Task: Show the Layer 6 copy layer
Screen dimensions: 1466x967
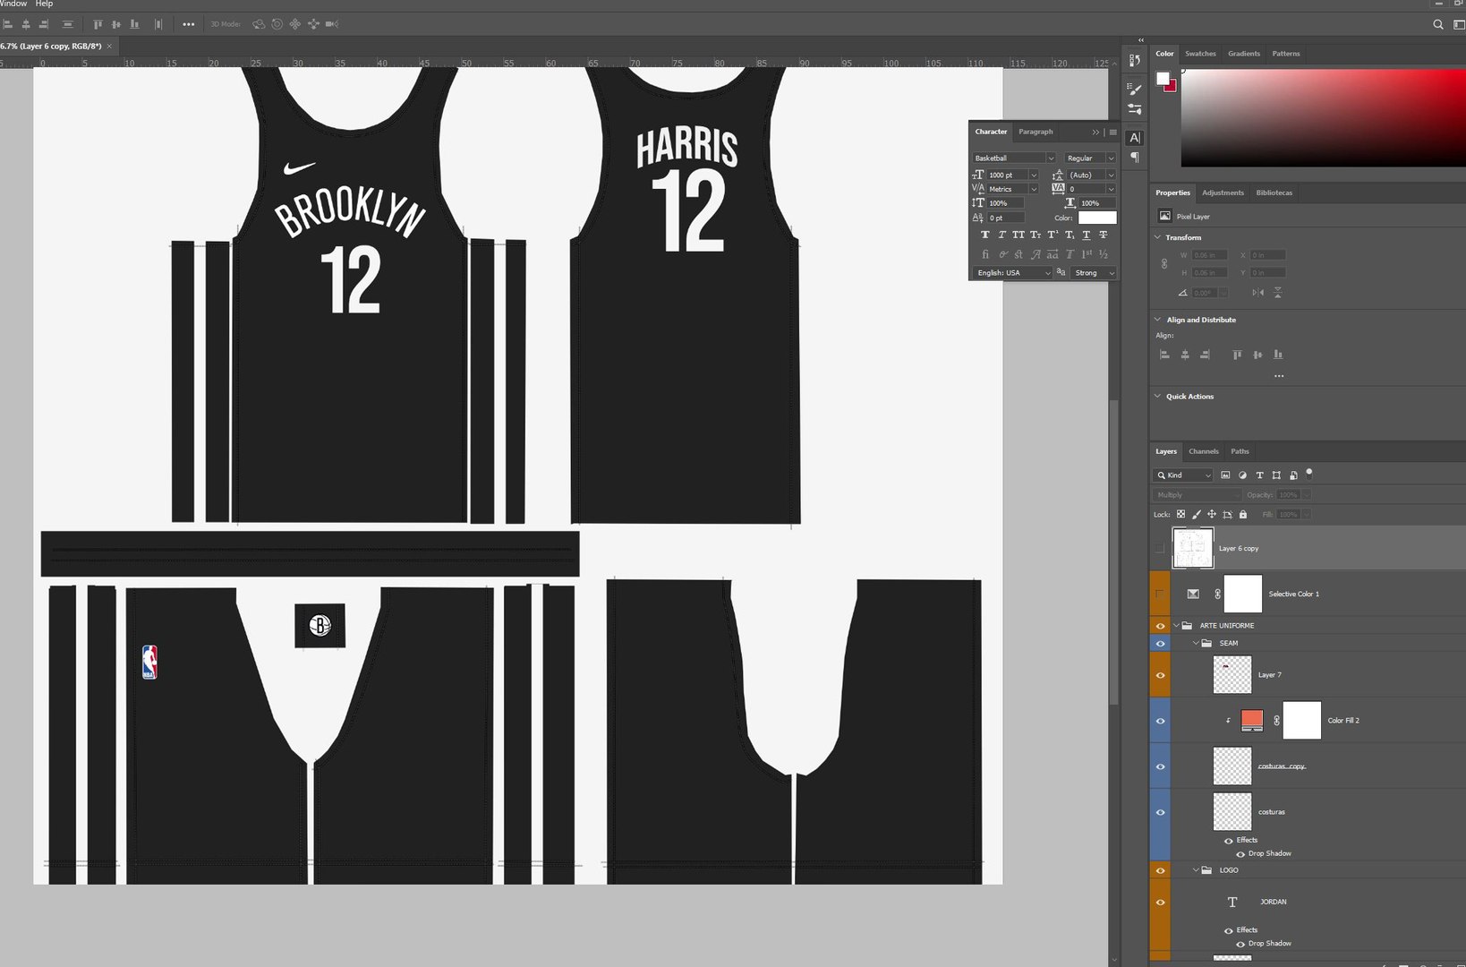Action: pyautogui.click(x=1160, y=548)
